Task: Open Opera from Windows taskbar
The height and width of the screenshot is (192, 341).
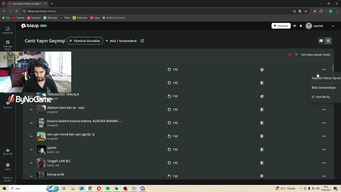Action: tap(99, 189)
